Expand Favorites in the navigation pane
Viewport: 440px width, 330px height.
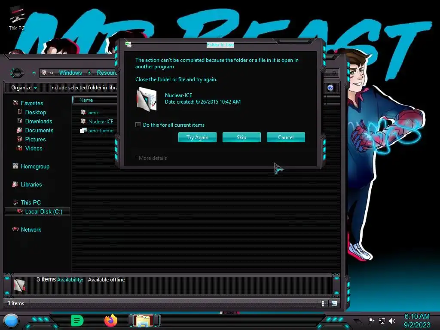32,103
